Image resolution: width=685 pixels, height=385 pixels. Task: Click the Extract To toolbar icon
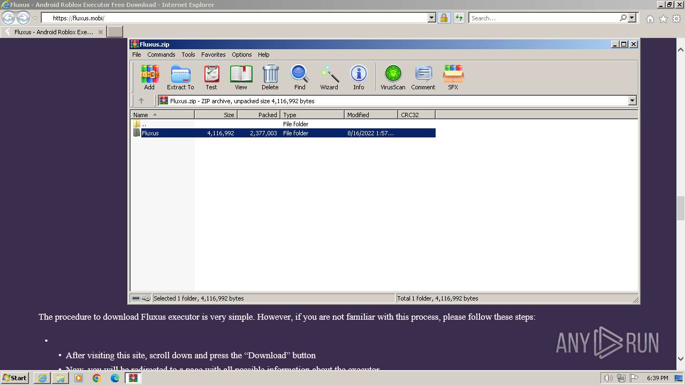180,77
